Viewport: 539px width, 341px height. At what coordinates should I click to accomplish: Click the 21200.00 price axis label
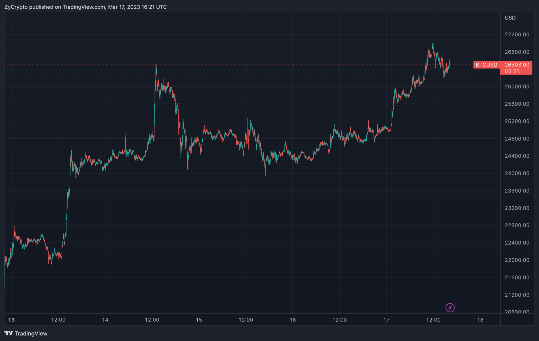[517, 295]
